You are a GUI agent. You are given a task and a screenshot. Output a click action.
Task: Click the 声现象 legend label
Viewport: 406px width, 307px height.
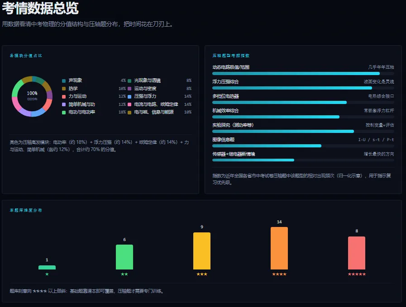[75, 80]
